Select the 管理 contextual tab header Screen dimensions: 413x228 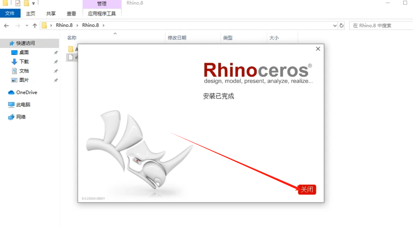click(x=102, y=4)
